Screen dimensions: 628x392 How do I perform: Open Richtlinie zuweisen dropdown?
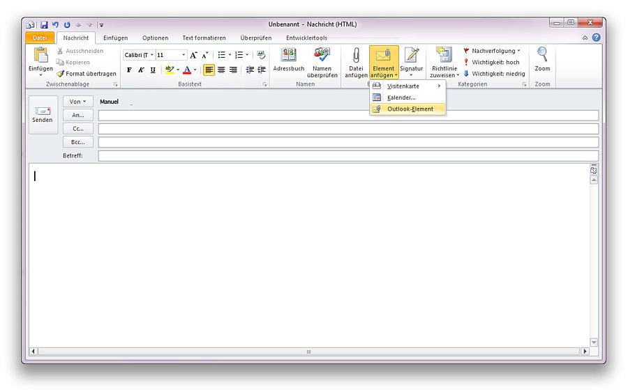(x=444, y=63)
